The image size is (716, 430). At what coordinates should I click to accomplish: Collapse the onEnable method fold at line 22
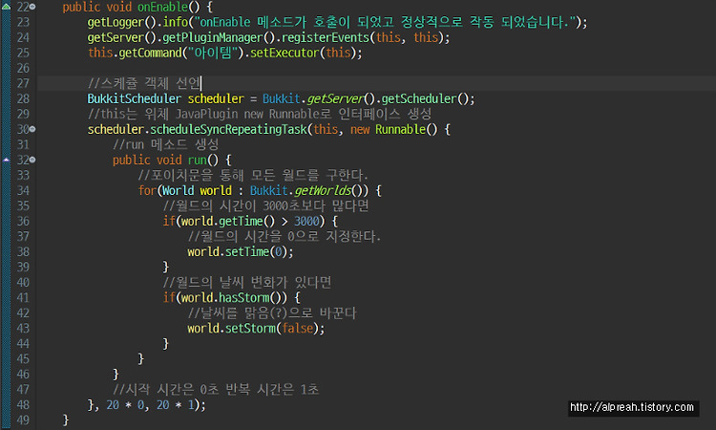click(32, 7)
